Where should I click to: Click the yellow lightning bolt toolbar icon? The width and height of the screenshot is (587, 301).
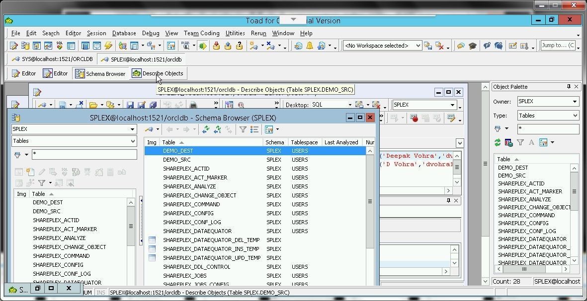pyautogui.click(x=108, y=46)
